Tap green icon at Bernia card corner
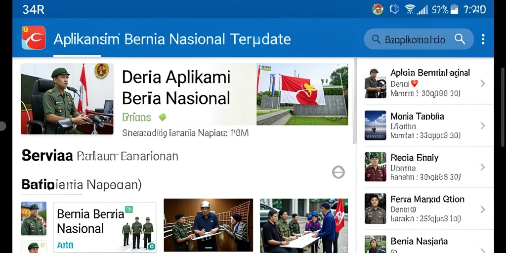This screenshot has height=253, width=506. [151, 247]
